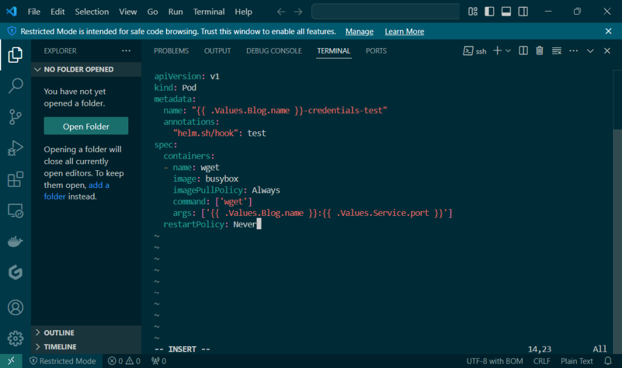Expand the OUTLINE section

click(x=59, y=333)
